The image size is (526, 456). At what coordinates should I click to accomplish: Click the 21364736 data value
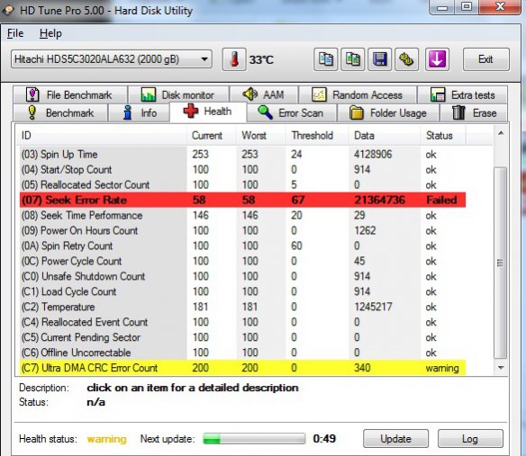pos(379,200)
